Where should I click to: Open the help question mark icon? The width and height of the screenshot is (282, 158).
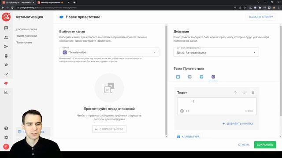coord(6,129)
